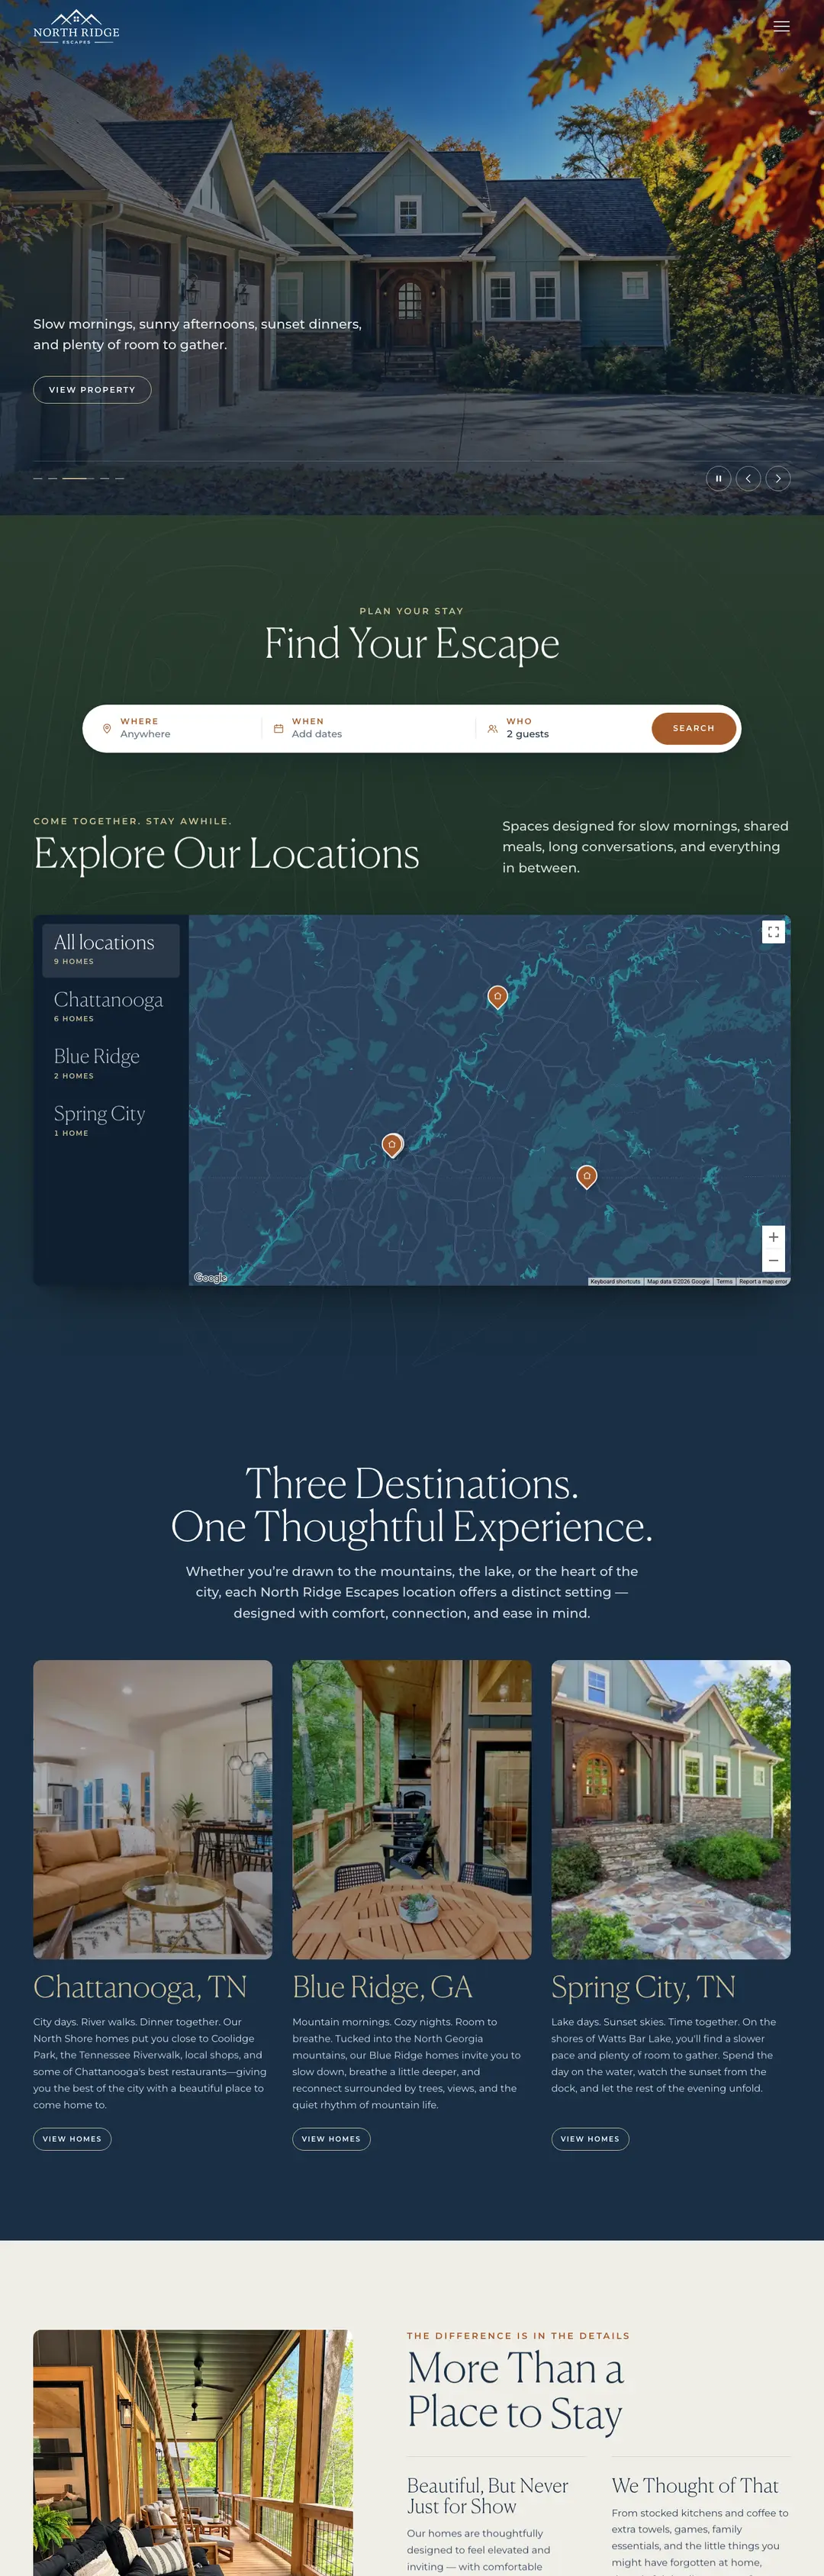The height and width of the screenshot is (2576, 824).
Task: Pause the hero slideshow
Action: point(718,478)
